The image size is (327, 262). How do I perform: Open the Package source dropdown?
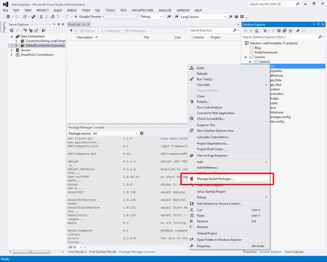tap(136, 133)
